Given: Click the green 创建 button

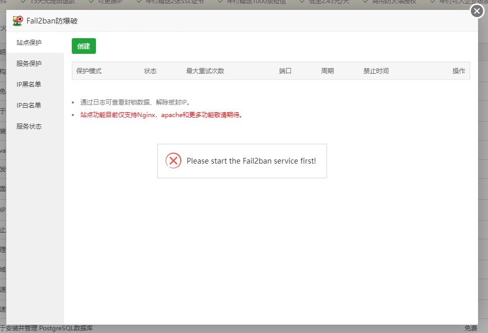Looking at the screenshot, I should point(84,46).
